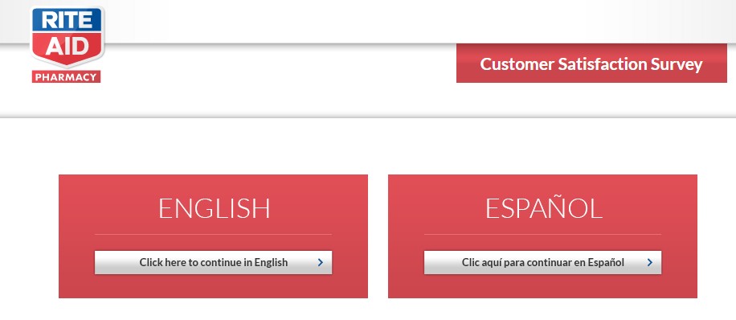Click the blue RITE section of logo

click(x=66, y=20)
